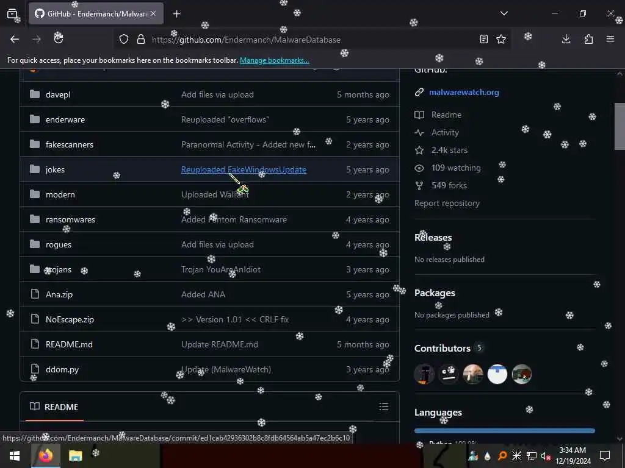Open the Uploaded Wallant commit message
This screenshot has height=468, width=625.
point(215,194)
